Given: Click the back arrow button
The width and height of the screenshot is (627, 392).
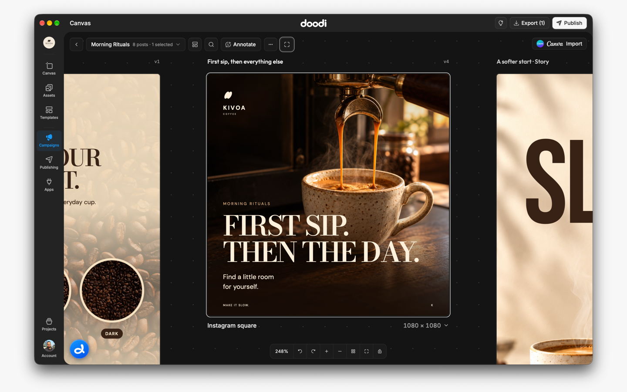Looking at the screenshot, I should click(76, 44).
